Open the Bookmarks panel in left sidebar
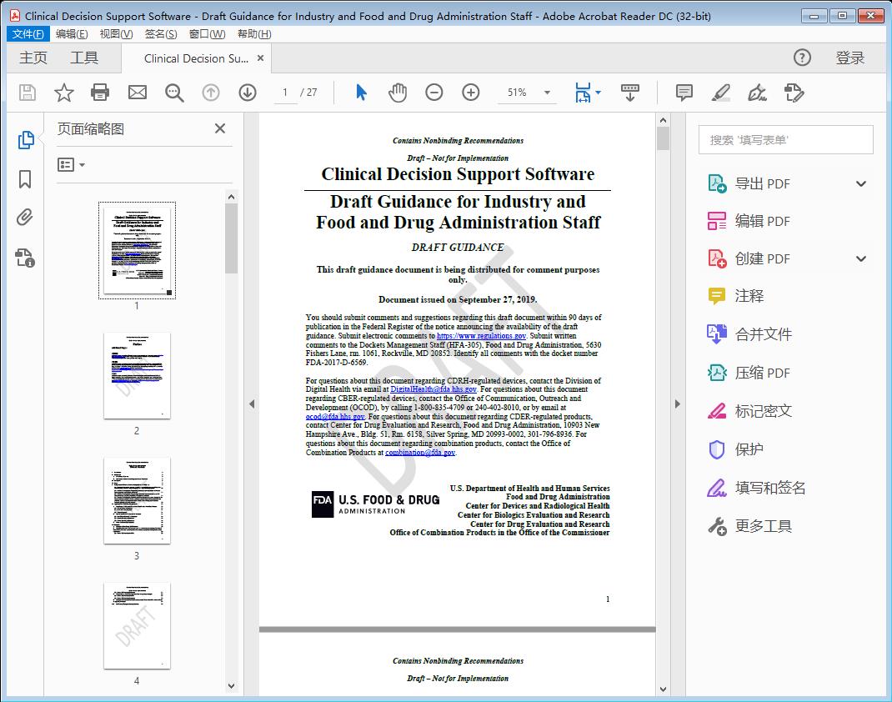Image resolution: width=892 pixels, height=702 pixels. 26,178
